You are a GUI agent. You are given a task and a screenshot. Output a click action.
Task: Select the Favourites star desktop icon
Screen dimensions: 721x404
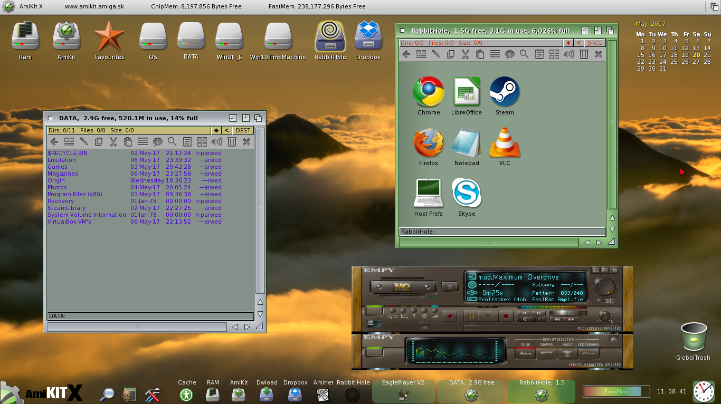coord(109,36)
